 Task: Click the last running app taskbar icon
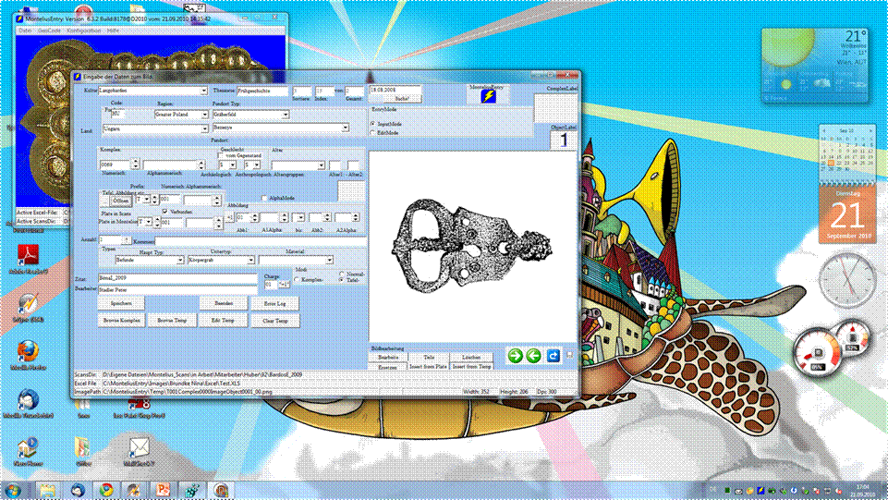[x=221, y=490]
